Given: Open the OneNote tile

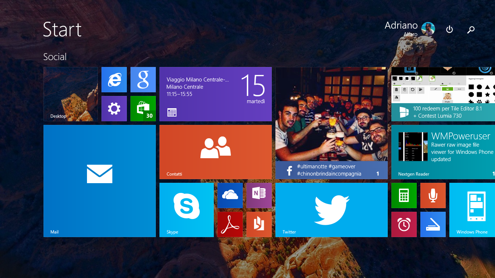Looking at the screenshot, I should (259, 195).
